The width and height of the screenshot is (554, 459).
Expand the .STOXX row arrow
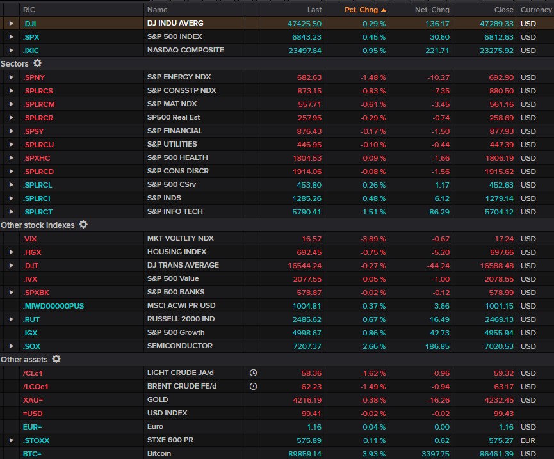click(11, 440)
